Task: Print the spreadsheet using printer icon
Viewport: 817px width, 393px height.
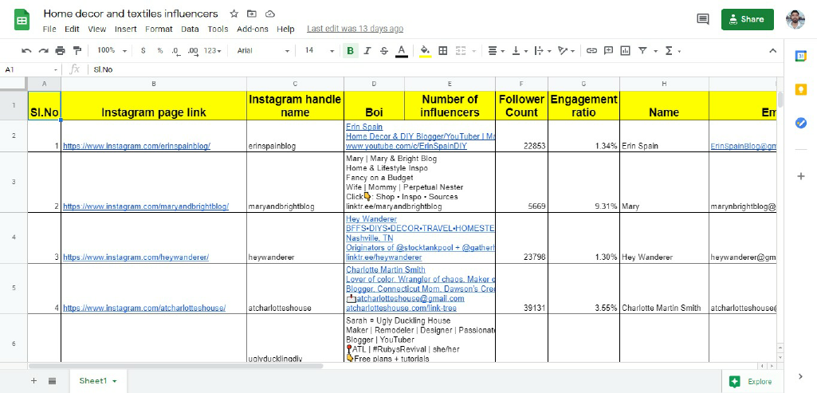Action: pos(61,50)
